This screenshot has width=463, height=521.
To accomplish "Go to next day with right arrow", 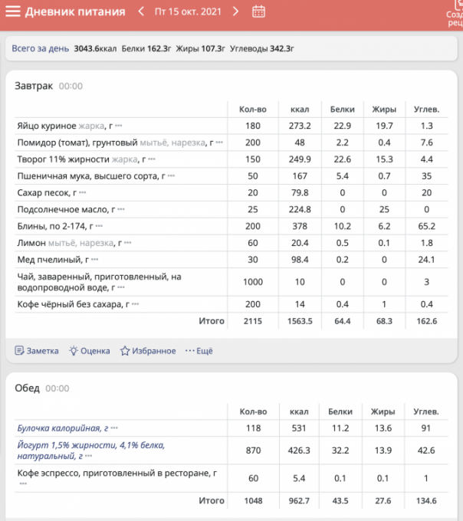I will pos(235,11).
